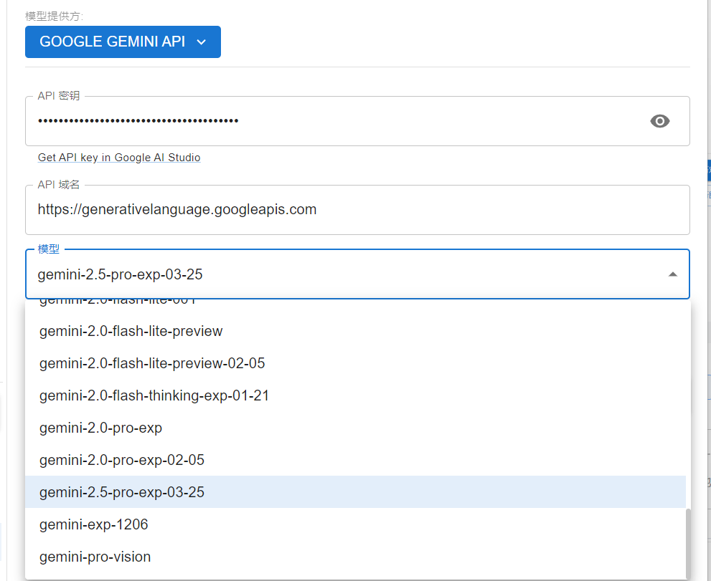This screenshot has width=711, height=581.
Task: Choose highlighted gemini-2.5-pro-exp-03-25 list option
Action: tap(355, 491)
